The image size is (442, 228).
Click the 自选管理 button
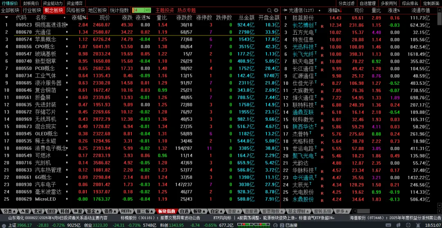[368, 3]
